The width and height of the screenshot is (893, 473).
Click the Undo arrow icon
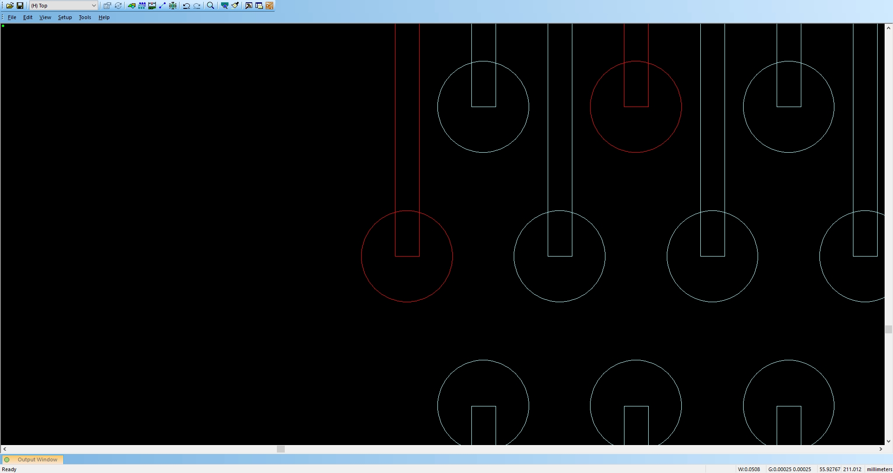pyautogui.click(x=187, y=6)
